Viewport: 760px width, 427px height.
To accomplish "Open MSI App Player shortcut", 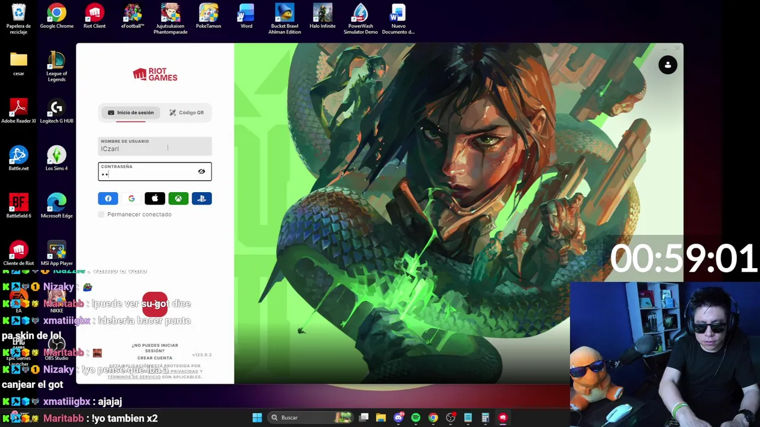I will 56,253.
